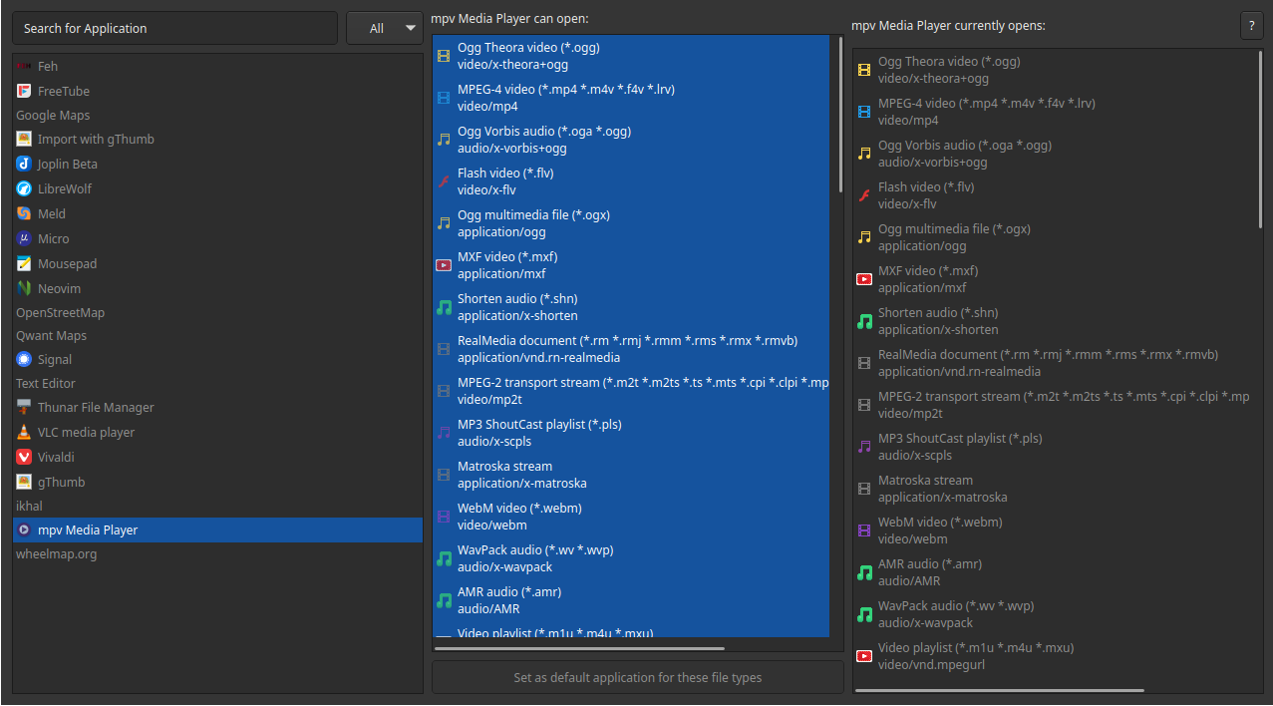Select the VLC media player icon

(x=23, y=431)
